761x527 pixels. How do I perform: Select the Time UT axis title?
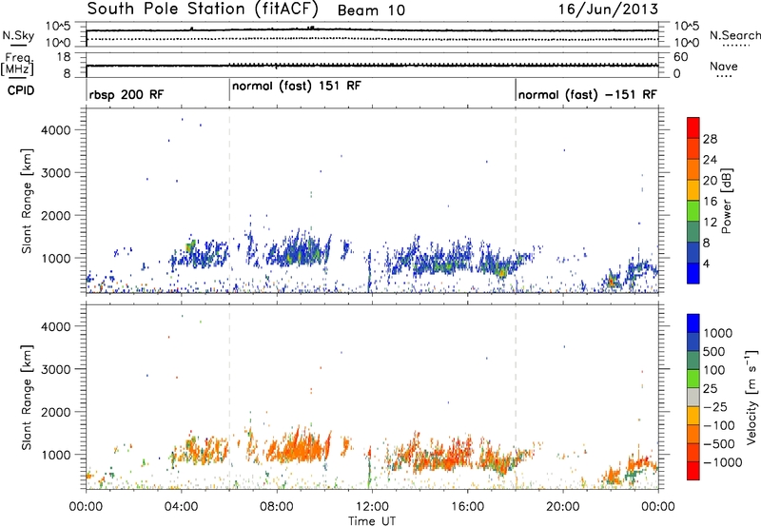click(372, 521)
